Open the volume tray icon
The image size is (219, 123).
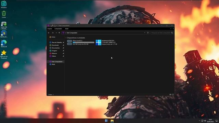(x=205, y=121)
